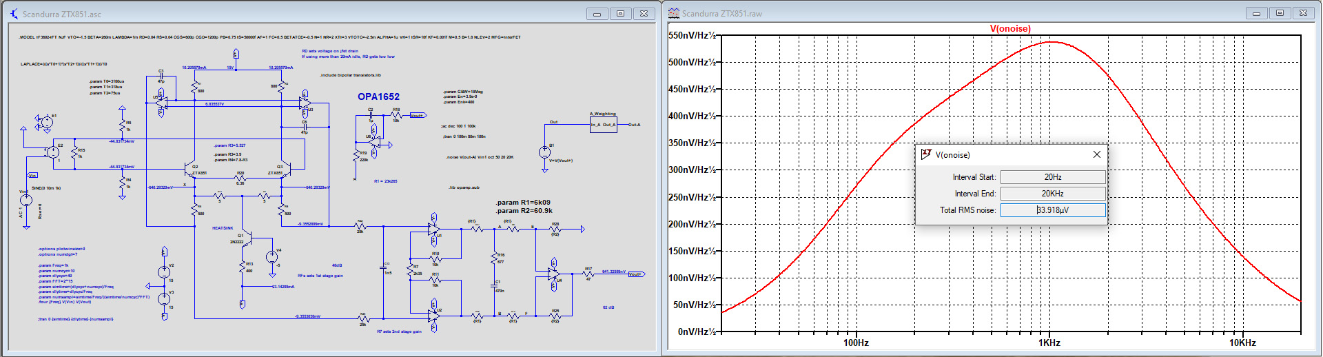1323x357 pixels.
Task: Click the Q1 2N2222 transistor symbol
Action: point(247,238)
